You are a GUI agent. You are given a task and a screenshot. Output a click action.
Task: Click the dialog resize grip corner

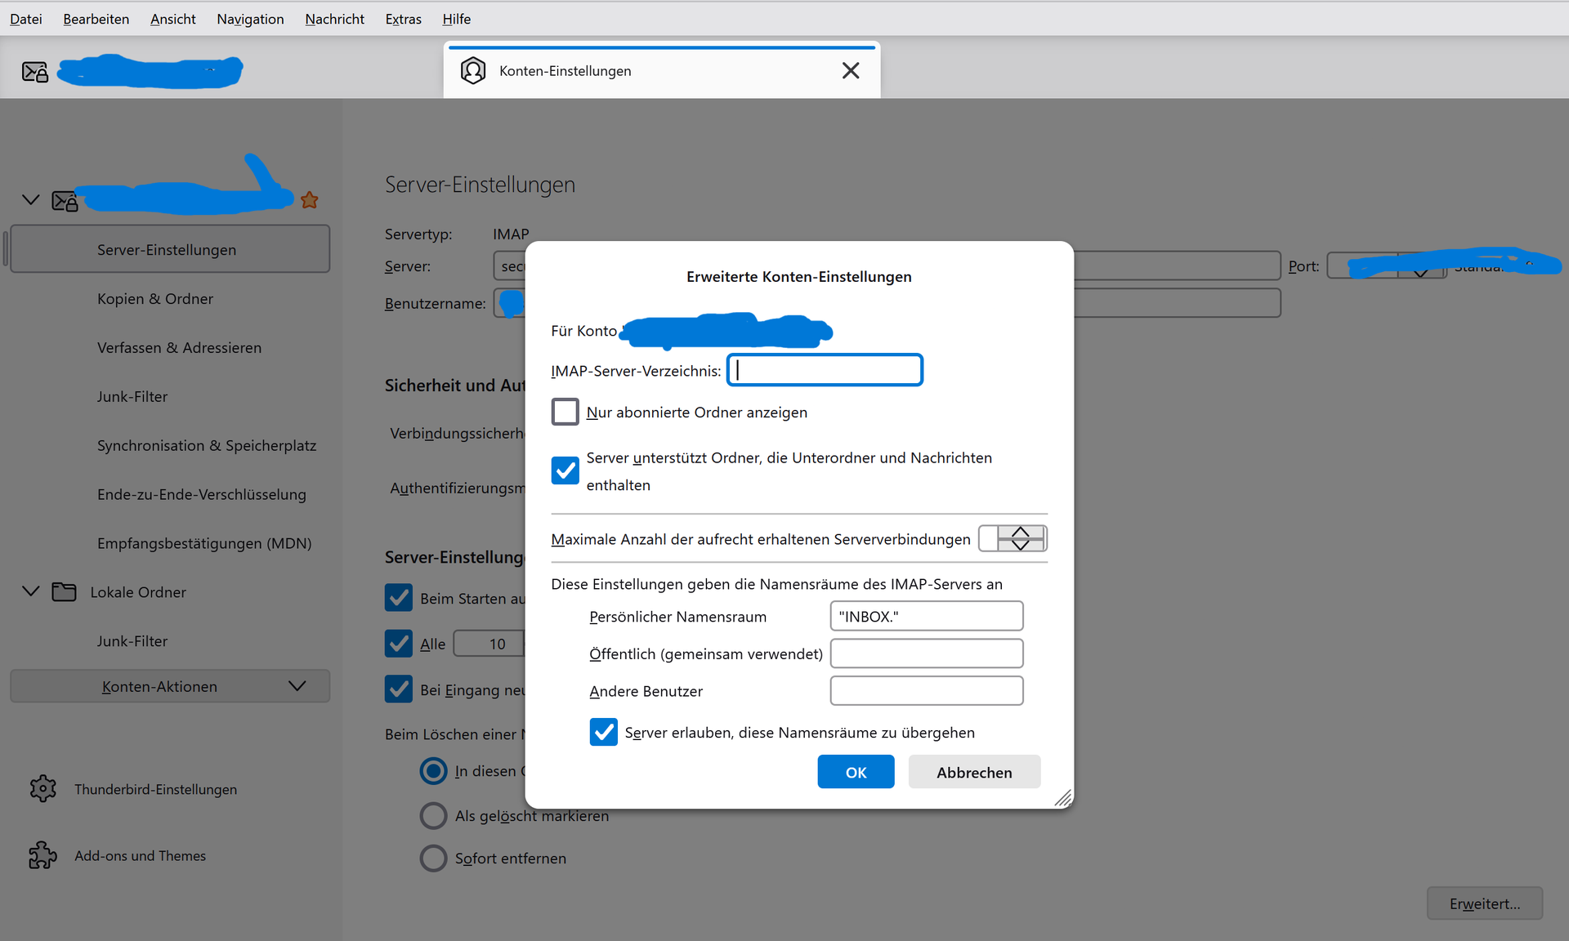pos(1062,798)
